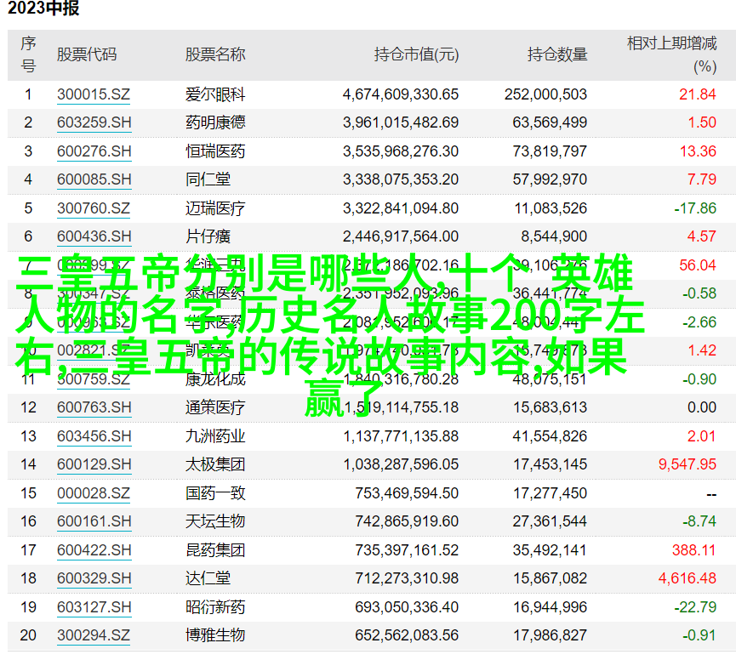Select the 2023中报 heading
The width and height of the screenshot is (736, 660).
click(x=43, y=9)
